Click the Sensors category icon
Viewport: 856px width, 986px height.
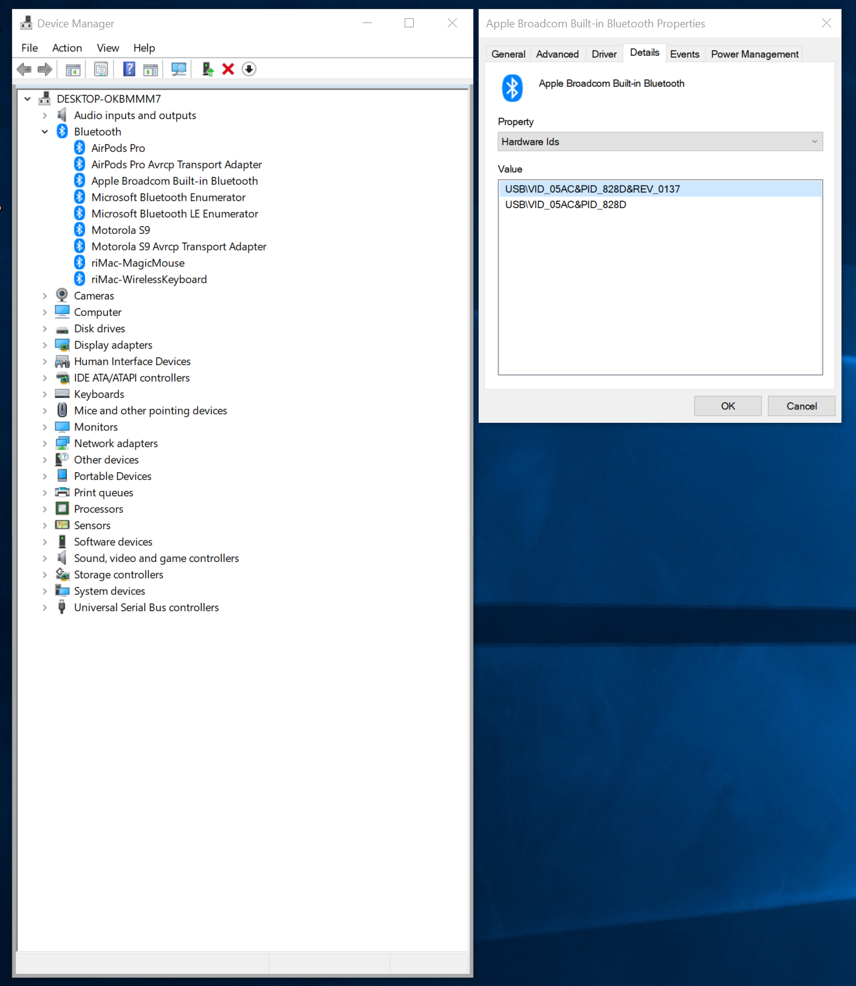(62, 525)
